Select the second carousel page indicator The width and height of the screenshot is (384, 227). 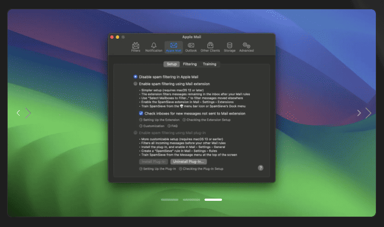click(191, 200)
